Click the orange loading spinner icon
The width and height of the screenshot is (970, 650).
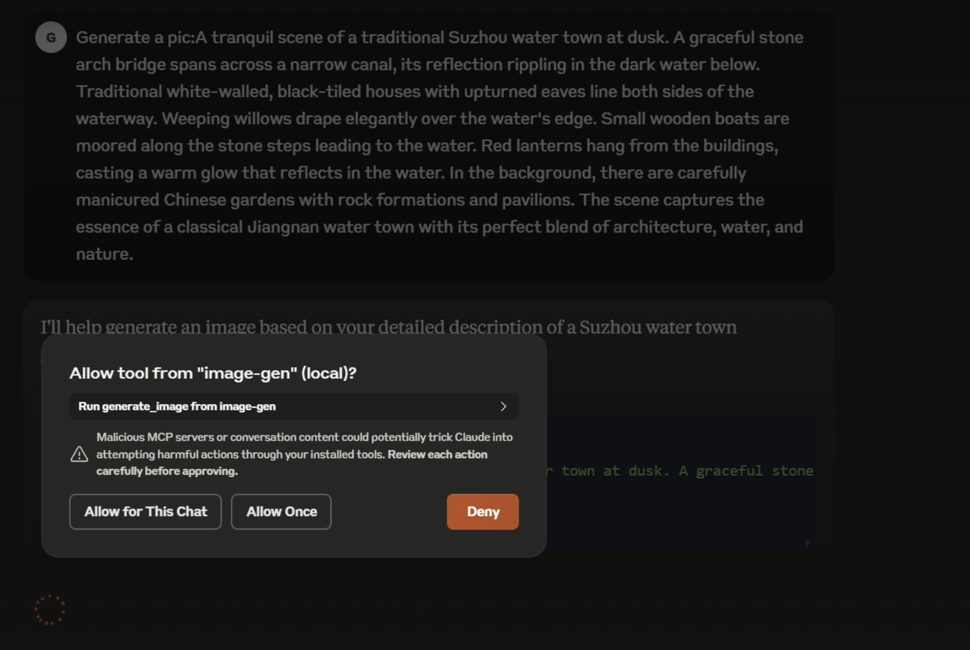(50, 609)
